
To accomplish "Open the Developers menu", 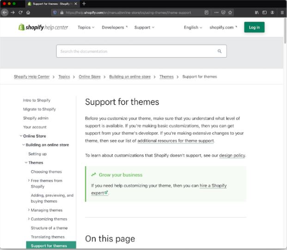I will tap(115, 27).
